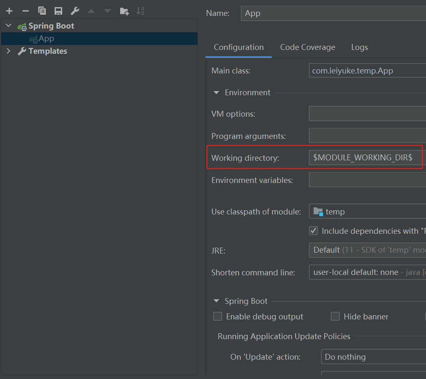Expand the Templates tree node
426x379 pixels.
click(8, 51)
